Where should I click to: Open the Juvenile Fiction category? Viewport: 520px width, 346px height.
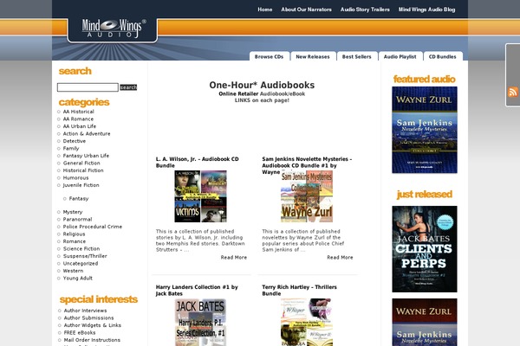[81, 185]
